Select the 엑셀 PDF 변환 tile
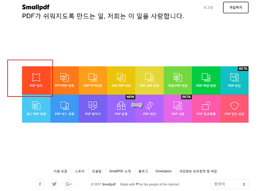The width and height of the screenshot is (271, 191). coord(178,81)
